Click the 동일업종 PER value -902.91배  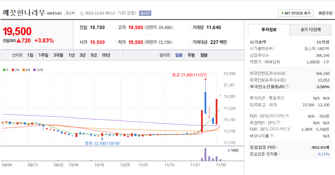tap(320, 147)
